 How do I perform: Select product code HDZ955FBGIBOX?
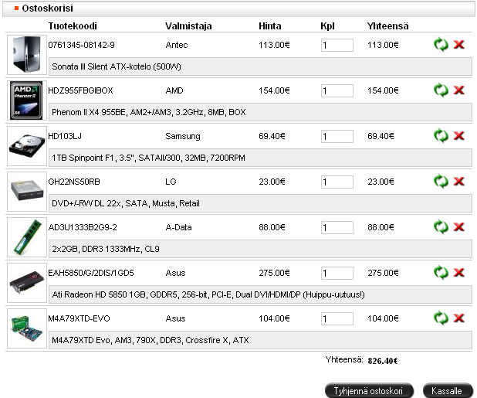(80, 90)
